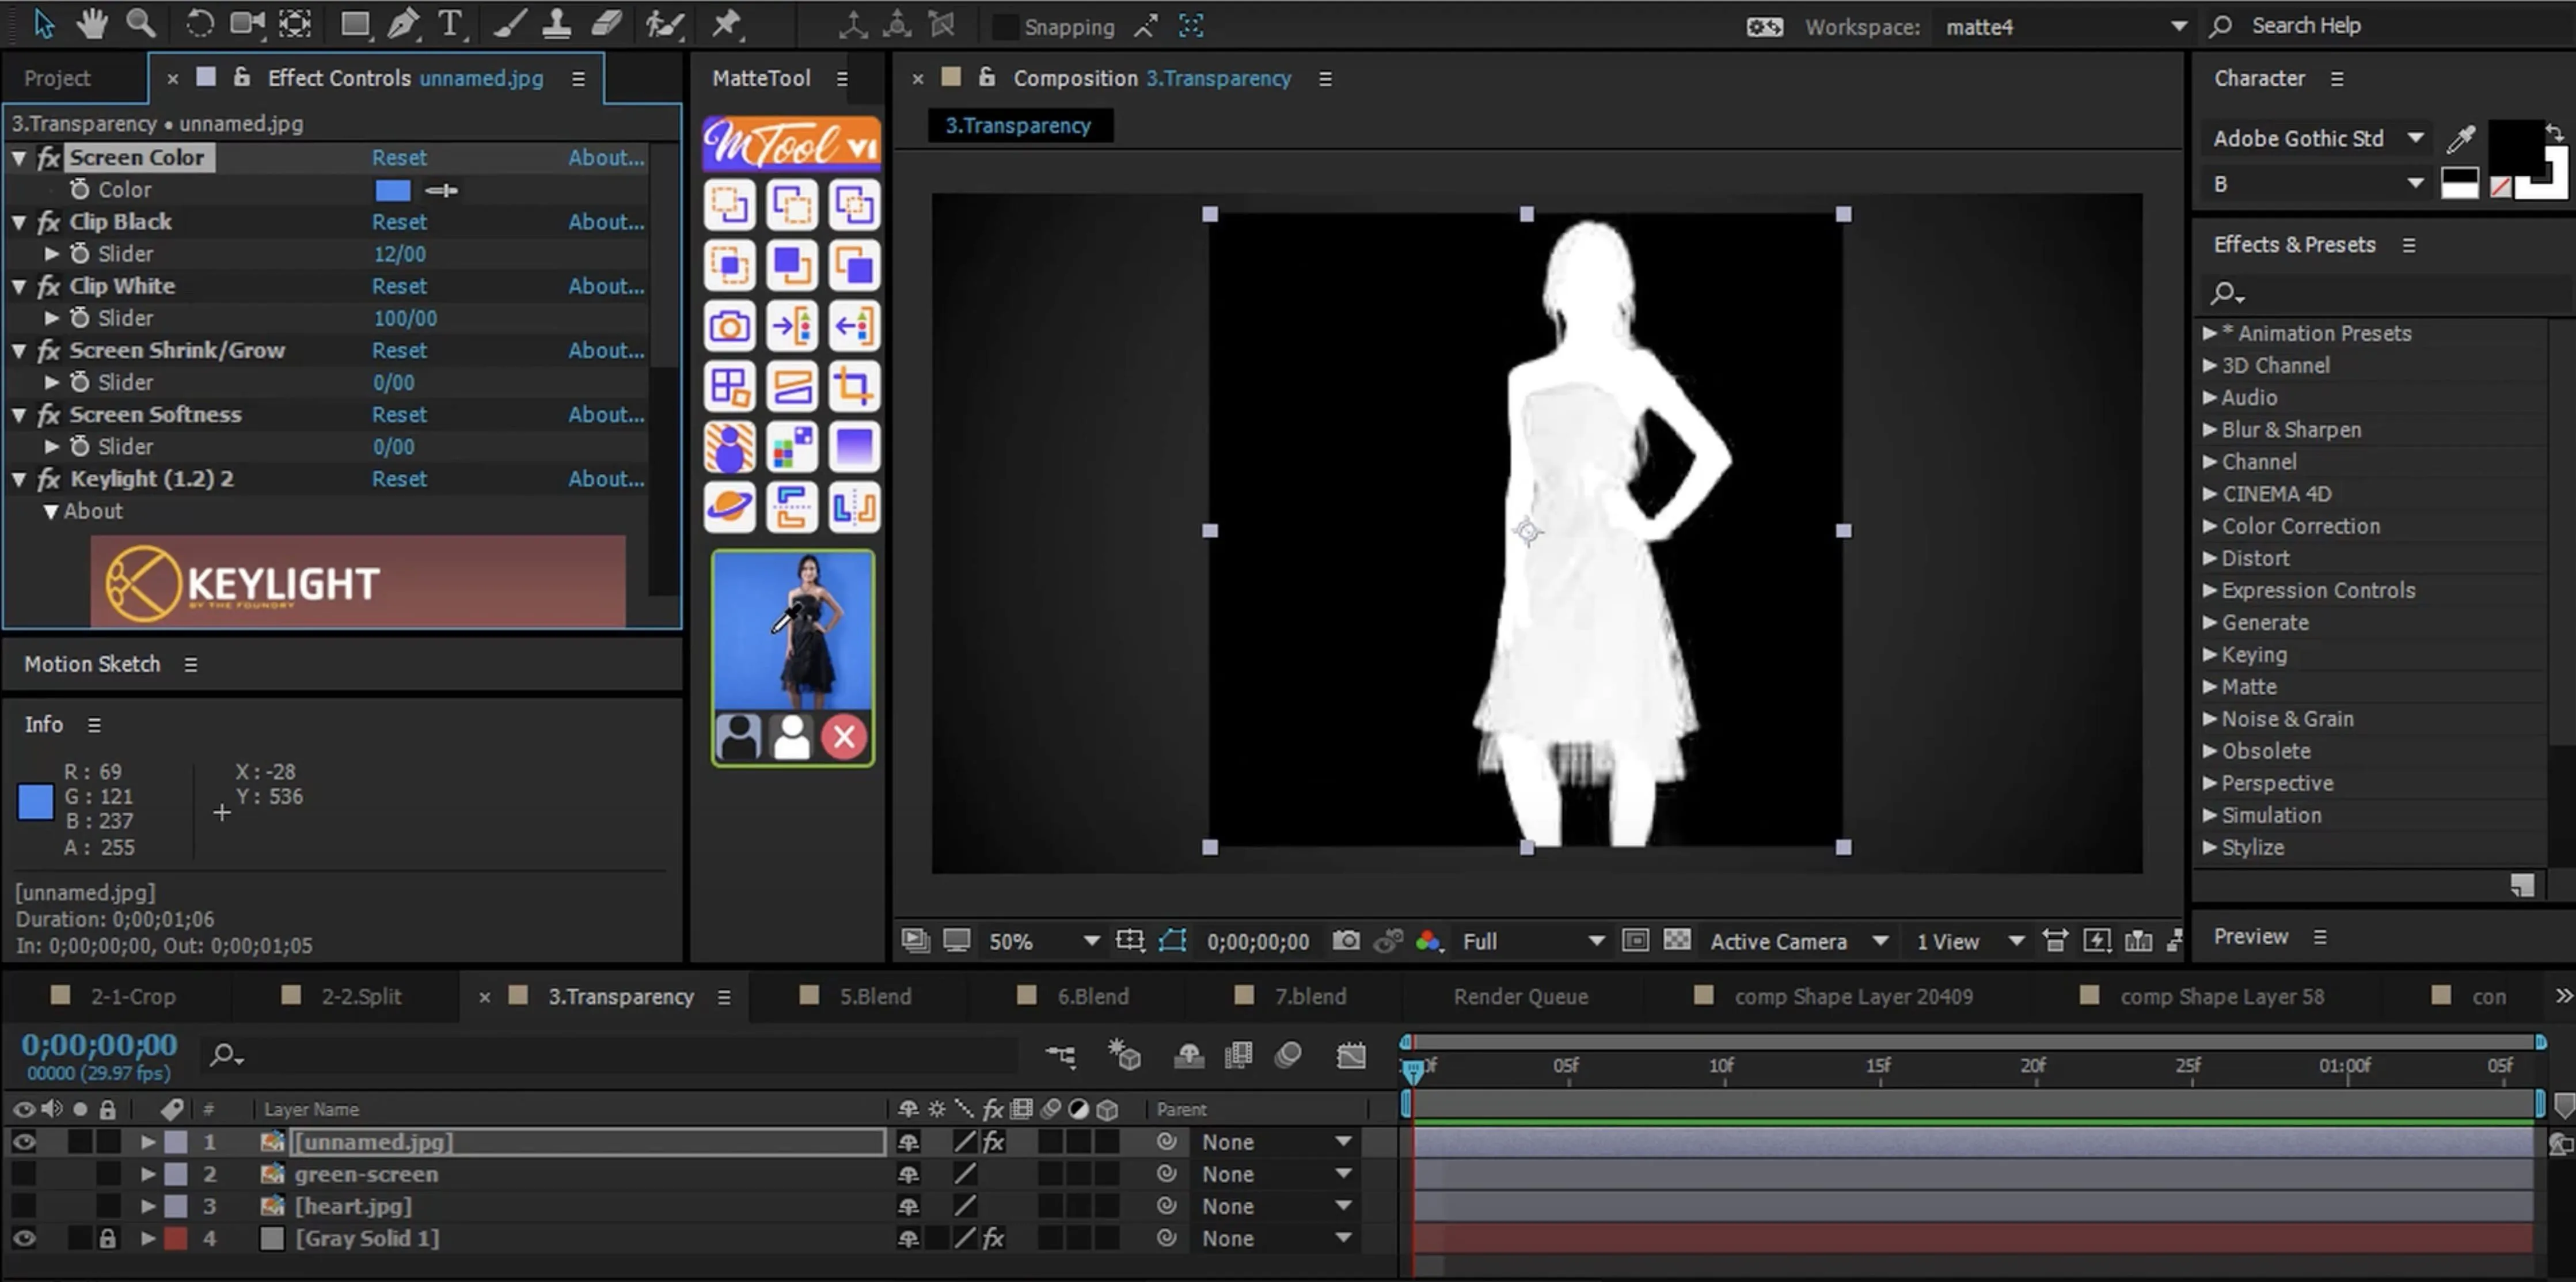Unlock the Gray Solid 1 layer
The height and width of the screenshot is (1282, 2576).
107,1238
